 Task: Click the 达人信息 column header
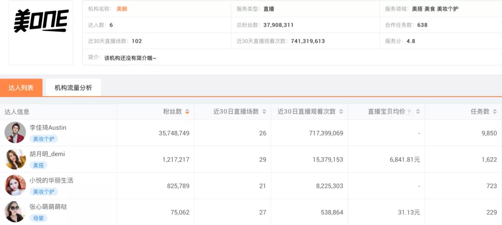pyautogui.click(x=17, y=112)
